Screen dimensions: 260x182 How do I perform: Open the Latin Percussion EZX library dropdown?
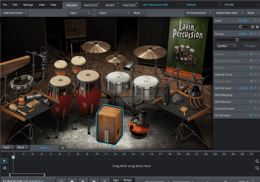(x=160, y=5)
